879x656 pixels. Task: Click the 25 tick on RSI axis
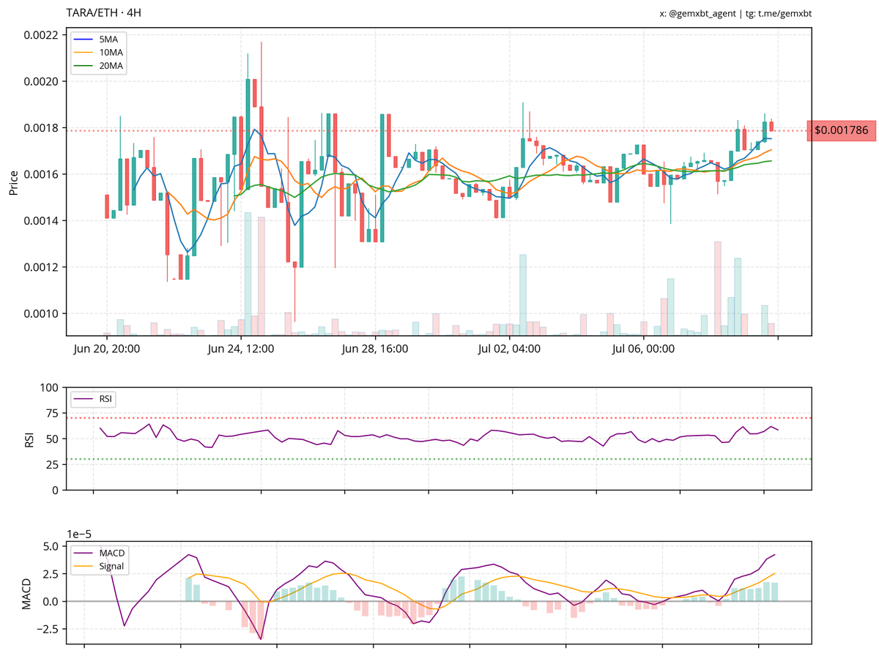[53, 464]
